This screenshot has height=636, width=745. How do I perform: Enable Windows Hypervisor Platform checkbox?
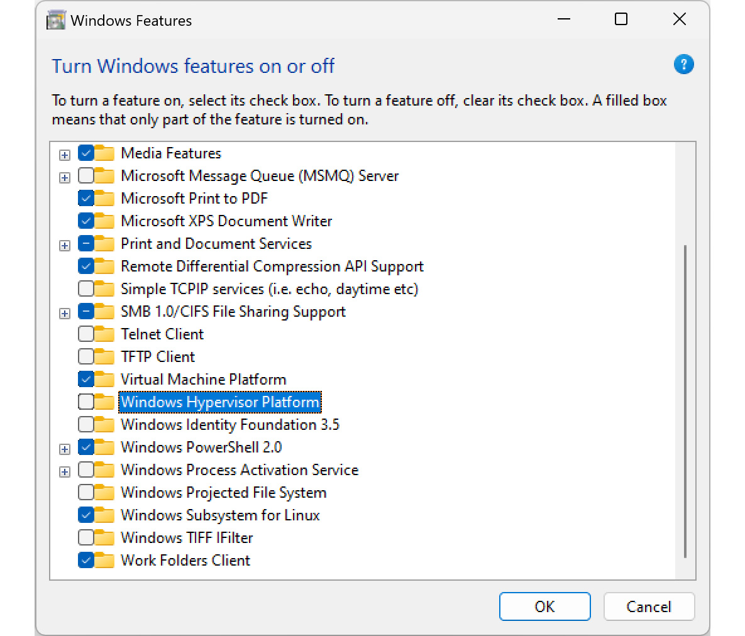click(x=86, y=402)
